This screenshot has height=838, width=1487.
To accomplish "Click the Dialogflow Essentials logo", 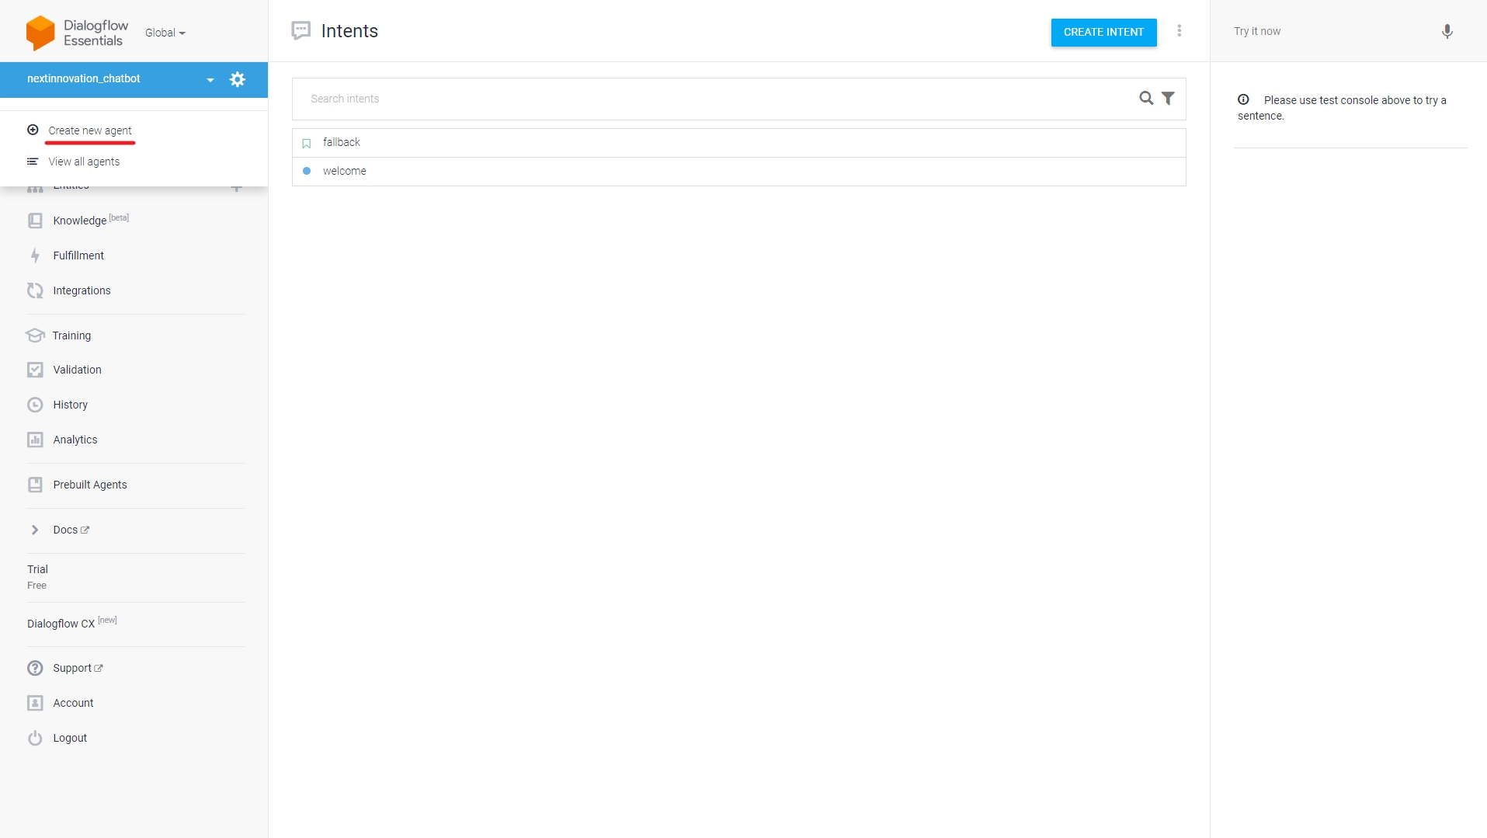I will (77, 33).
